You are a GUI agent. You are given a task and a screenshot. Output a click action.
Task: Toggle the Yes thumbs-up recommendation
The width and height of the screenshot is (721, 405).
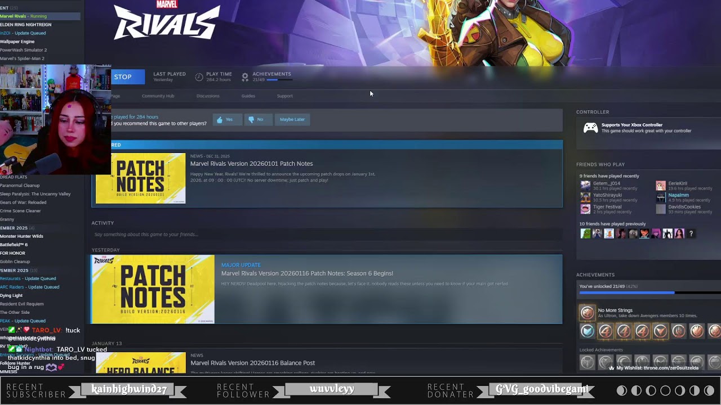pos(227,119)
